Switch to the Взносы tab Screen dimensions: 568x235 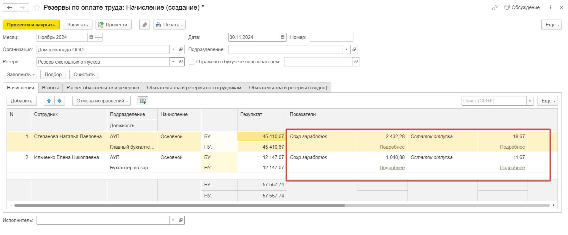(x=50, y=88)
